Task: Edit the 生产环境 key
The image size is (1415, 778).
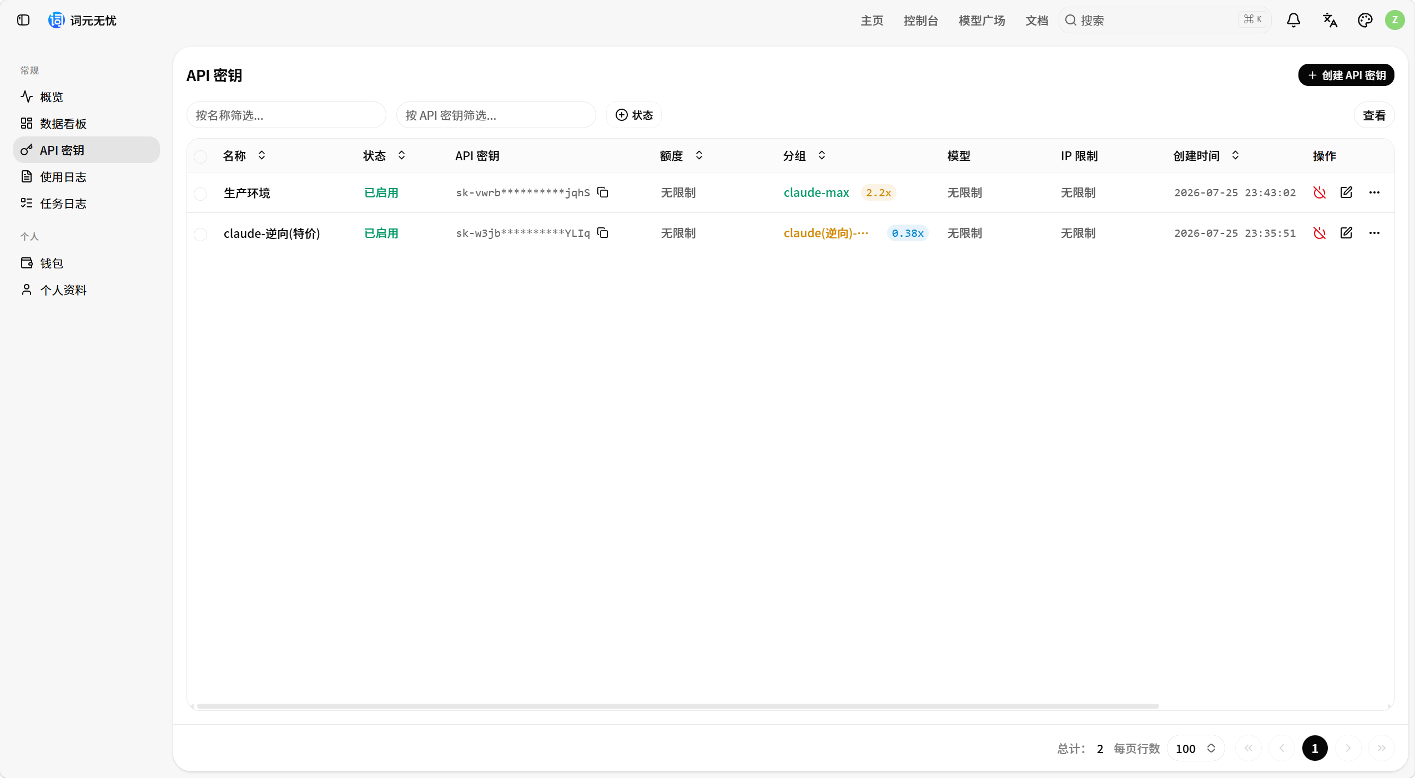Action: point(1346,192)
